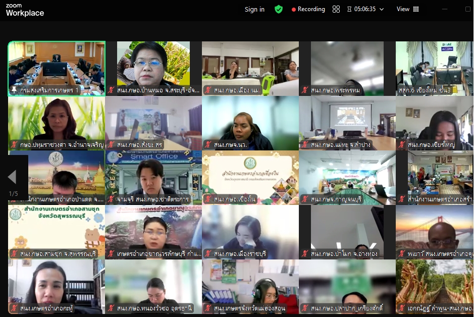Go to previous gallery page arrow
The width and height of the screenshot is (474, 317).
(x=12, y=177)
